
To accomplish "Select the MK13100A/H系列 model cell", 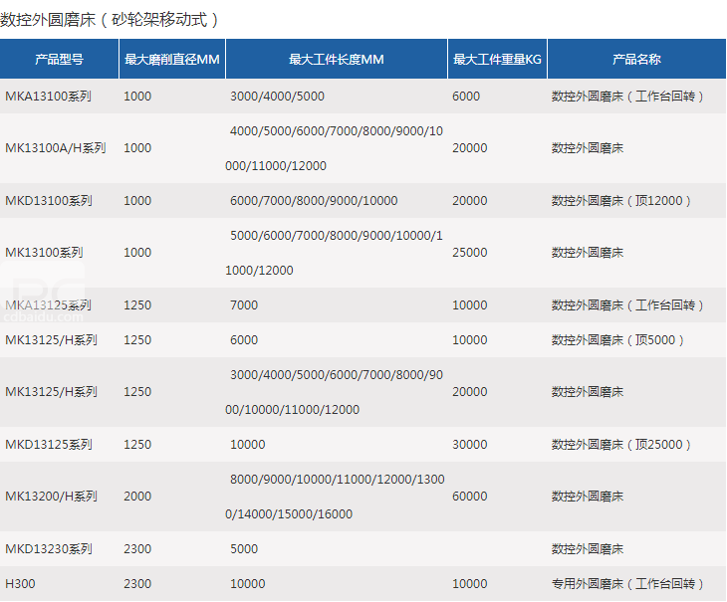I will (x=56, y=148).
